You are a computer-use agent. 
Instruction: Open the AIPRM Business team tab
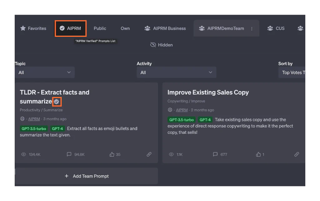click(x=165, y=28)
